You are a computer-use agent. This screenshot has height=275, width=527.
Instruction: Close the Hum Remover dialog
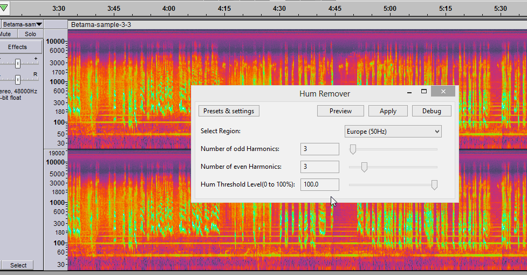pyautogui.click(x=443, y=91)
